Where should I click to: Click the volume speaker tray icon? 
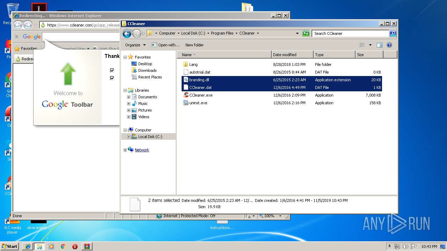[x=405, y=246]
